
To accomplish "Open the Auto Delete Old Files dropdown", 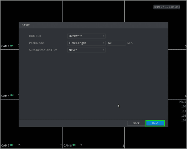I will coord(86,50).
